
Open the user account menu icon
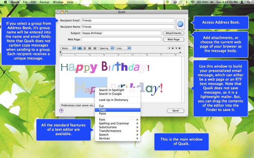[x=242, y=2]
